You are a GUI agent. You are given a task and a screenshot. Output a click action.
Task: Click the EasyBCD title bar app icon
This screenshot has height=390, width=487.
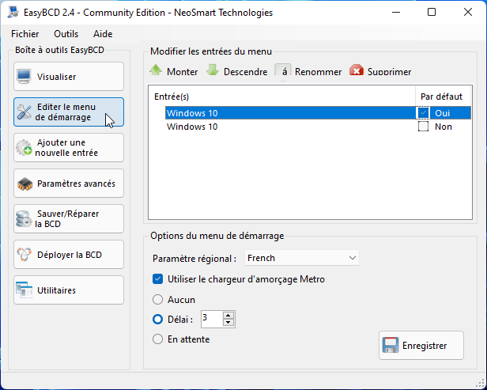[13, 12]
